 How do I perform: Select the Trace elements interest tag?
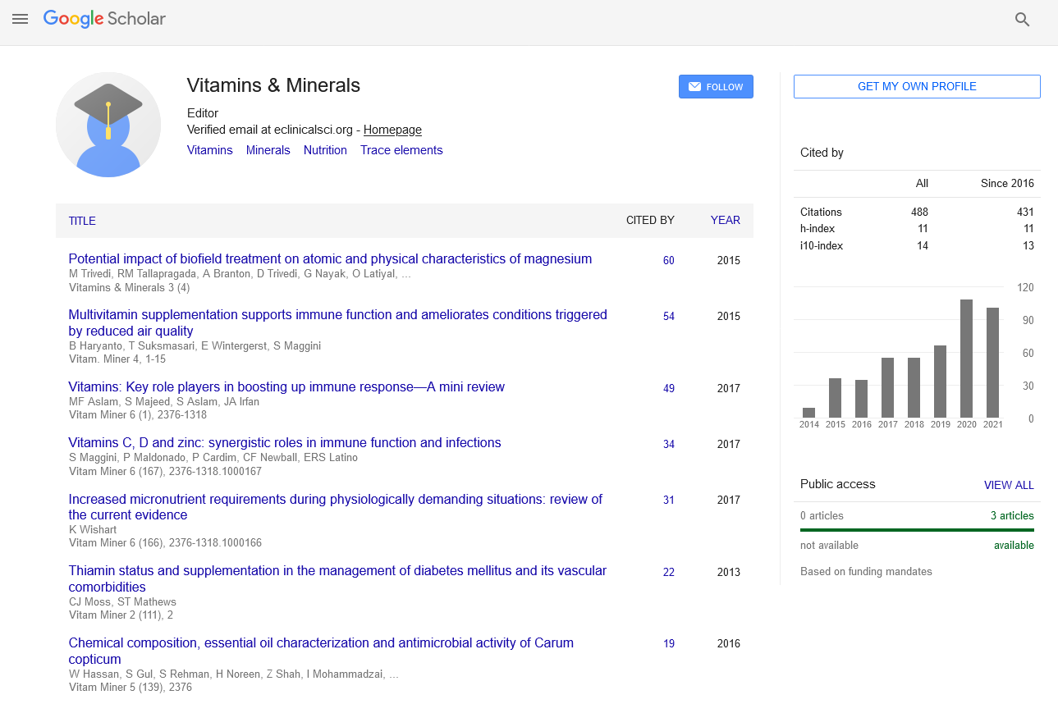[x=401, y=150]
